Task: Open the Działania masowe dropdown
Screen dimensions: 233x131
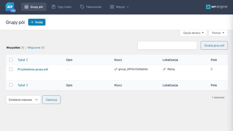Action: coord(23,100)
